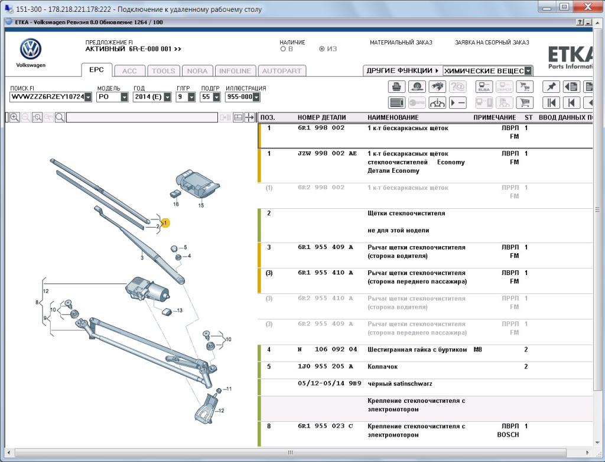Click the plain magnifier search icon

pos(60,118)
